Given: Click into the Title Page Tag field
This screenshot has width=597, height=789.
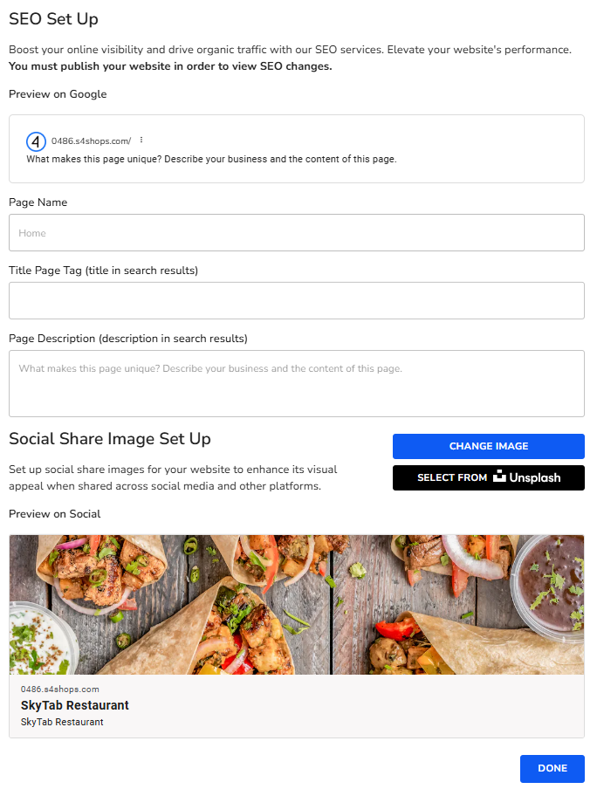Looking at the screenshot, I should point(296,300).
